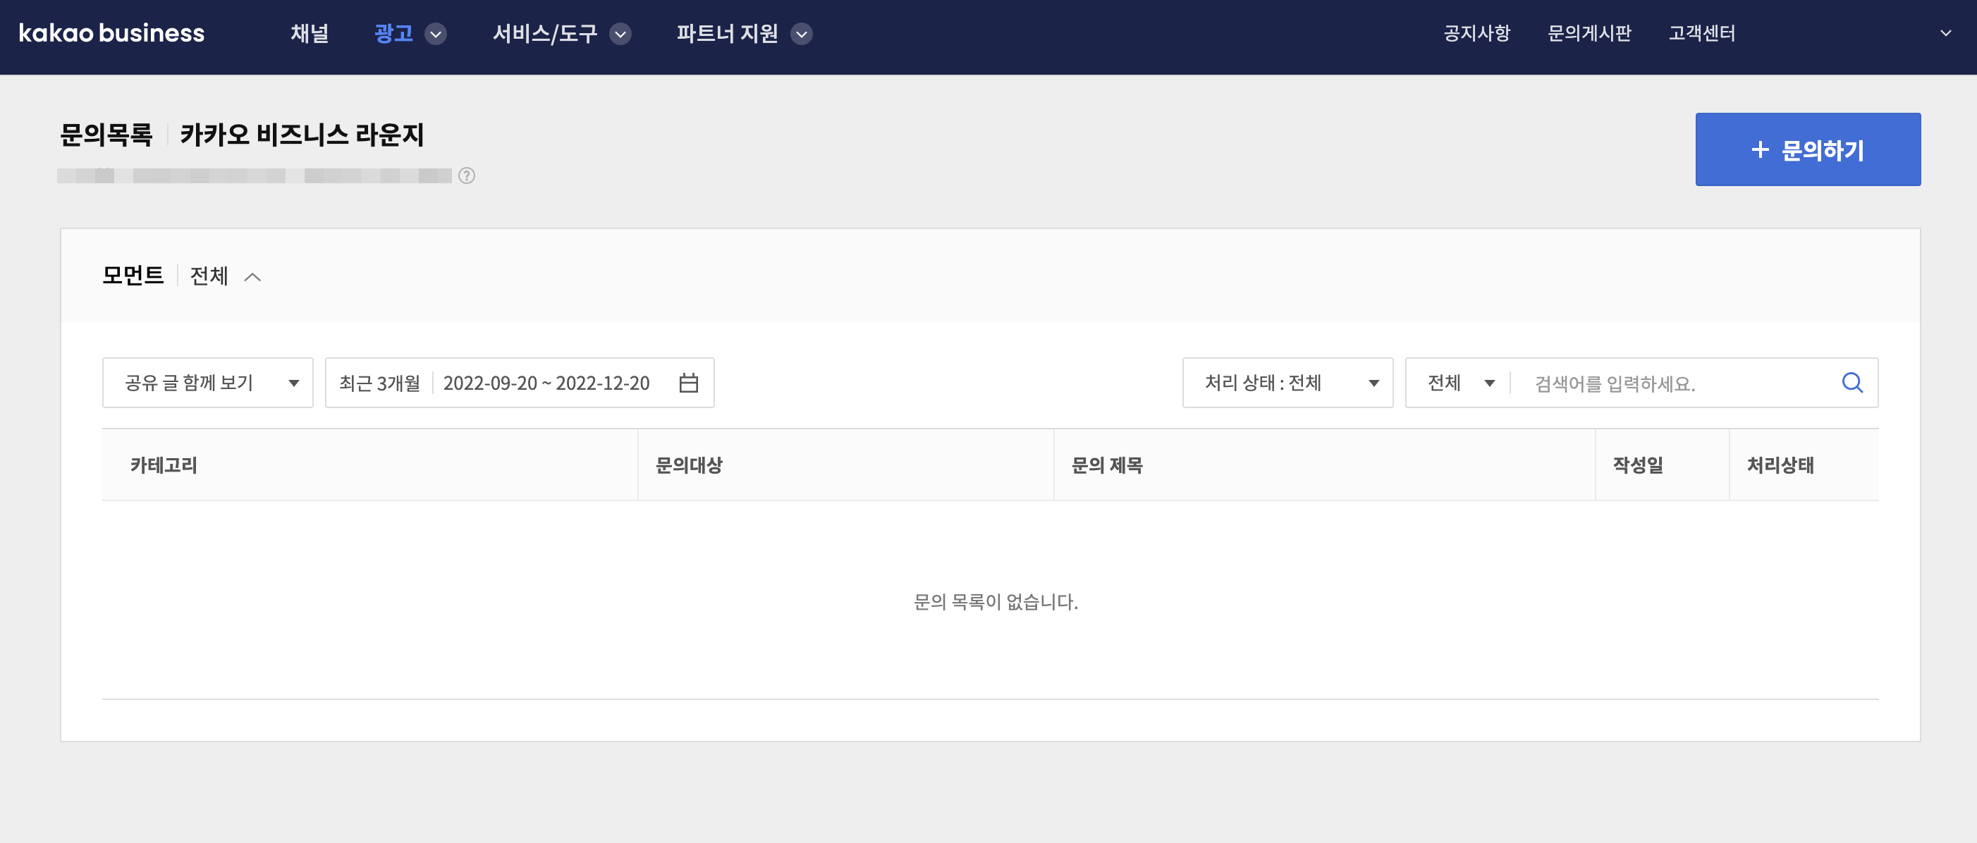Click the 2022-09-20 ~ 2022-12-20 date range
The image size is (1977, 843).
tap(546, 383)
